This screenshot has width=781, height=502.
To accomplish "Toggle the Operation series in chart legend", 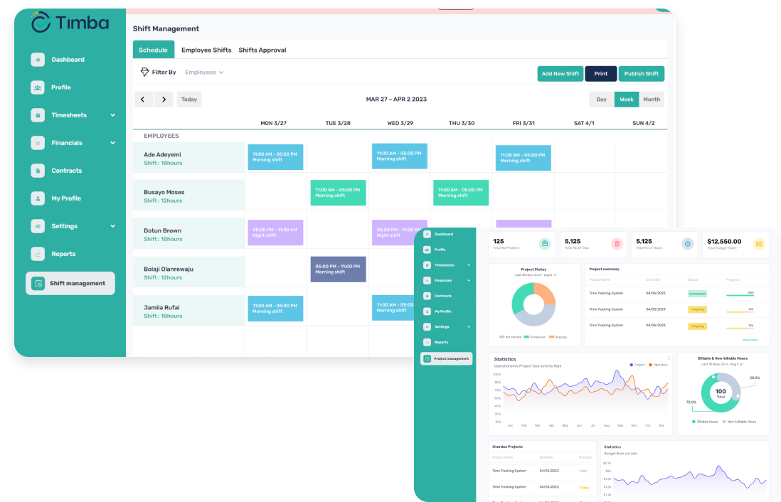I will click(658, 365).
